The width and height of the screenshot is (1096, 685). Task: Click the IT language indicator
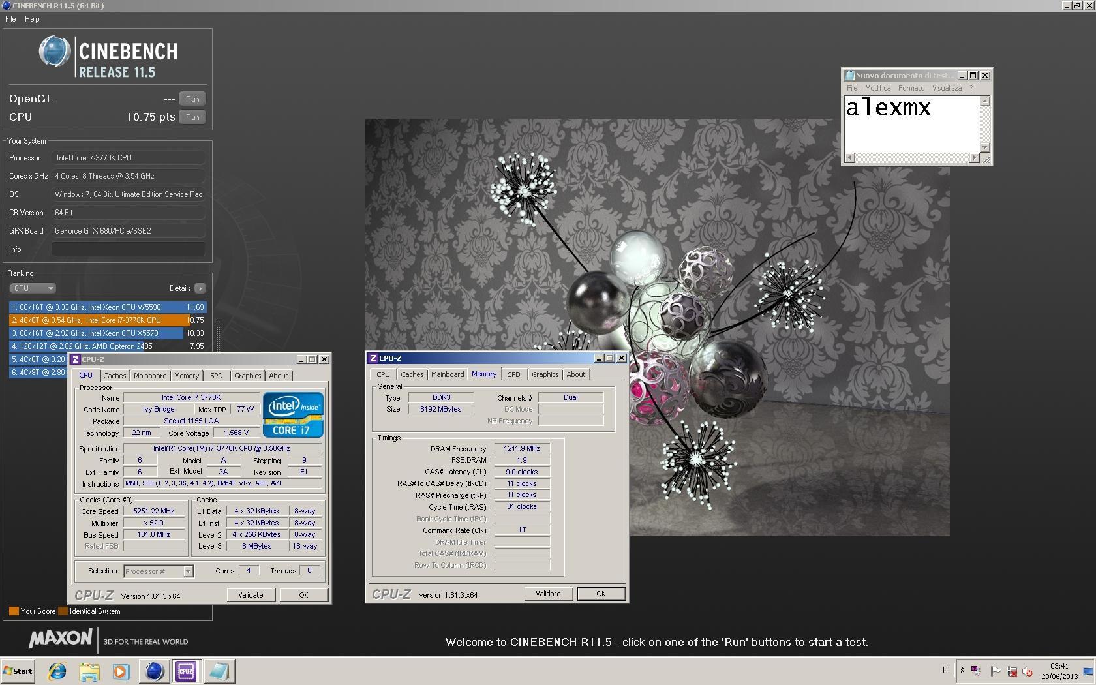946,671
